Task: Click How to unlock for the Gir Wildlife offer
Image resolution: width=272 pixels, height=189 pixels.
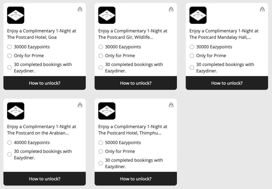Action: (136, 83)
